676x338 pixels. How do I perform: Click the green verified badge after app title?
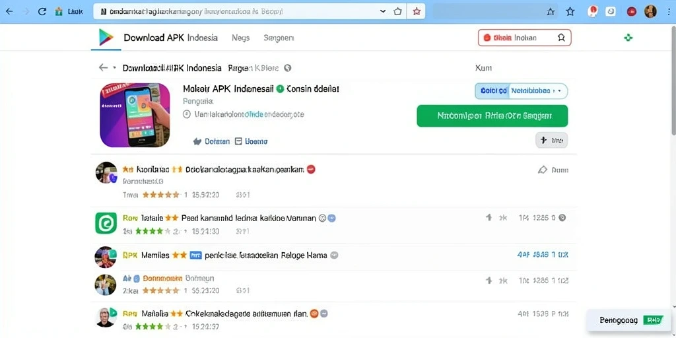click(280, 89)
